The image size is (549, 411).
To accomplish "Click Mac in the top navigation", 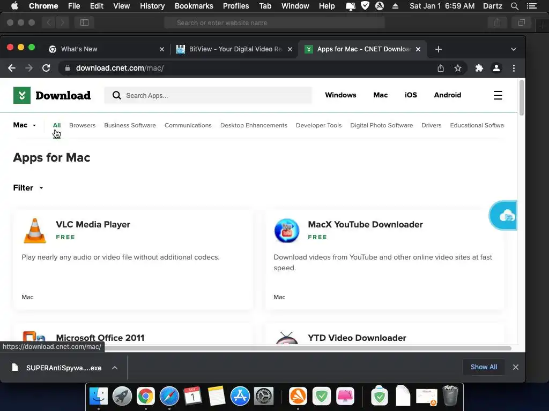I will [x=380, y=95].
